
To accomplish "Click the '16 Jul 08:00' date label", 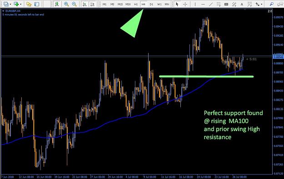I will pyautogui.click(x=186, y=177).
